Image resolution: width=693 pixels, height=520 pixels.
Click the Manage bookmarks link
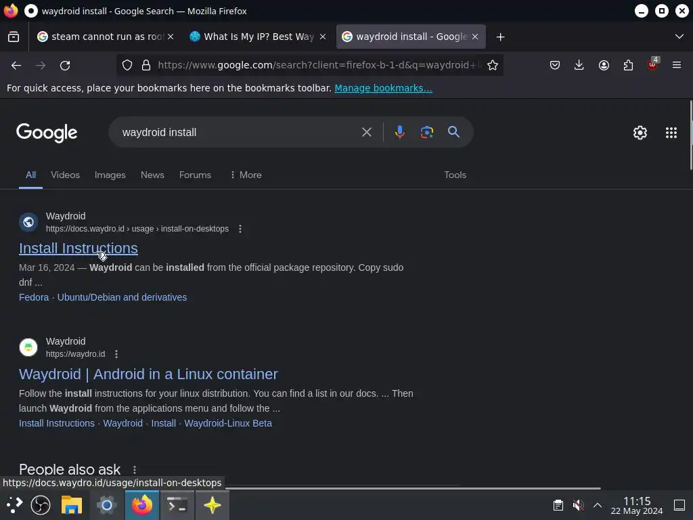383,88
